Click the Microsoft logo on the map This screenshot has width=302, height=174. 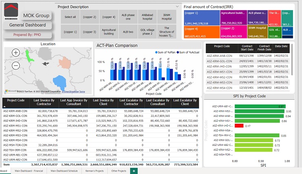click(7, 91)
